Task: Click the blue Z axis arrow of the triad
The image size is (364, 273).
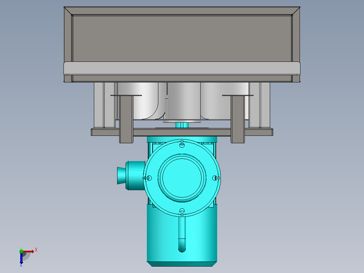Action: [21, 258]
